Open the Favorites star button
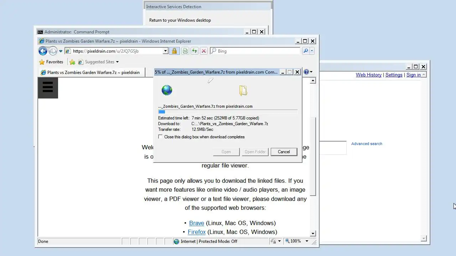The image size is (456, 256). [x=51, y=62]
